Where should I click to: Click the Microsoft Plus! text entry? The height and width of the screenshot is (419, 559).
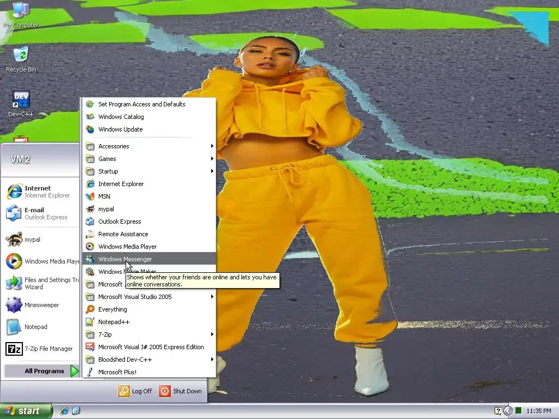coord(117,372)
